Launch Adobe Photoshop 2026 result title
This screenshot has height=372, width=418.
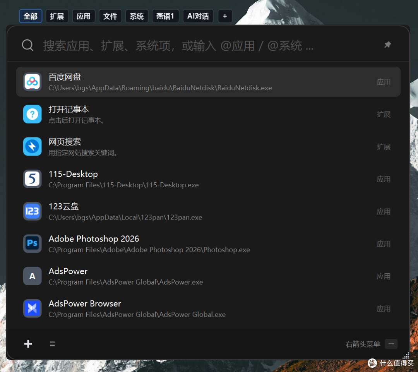coord(94,239)
